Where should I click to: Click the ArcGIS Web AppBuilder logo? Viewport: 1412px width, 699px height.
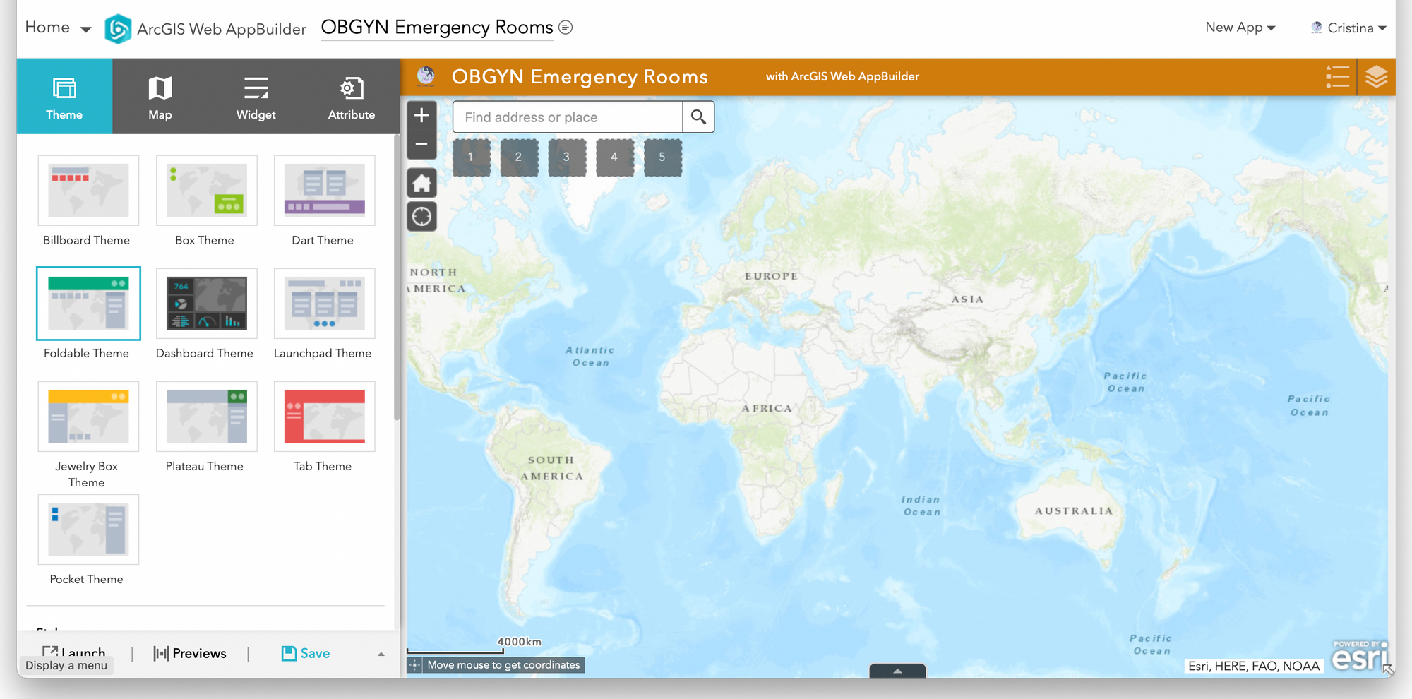click(118, 29)
